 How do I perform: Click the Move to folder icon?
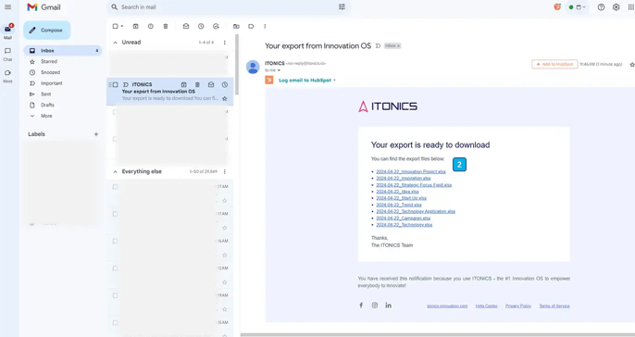(x=236, y=26)
